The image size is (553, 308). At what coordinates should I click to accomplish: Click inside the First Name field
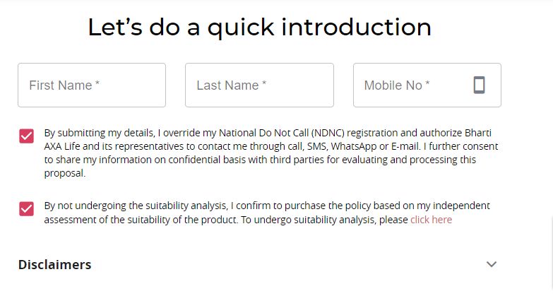point(92,85)
